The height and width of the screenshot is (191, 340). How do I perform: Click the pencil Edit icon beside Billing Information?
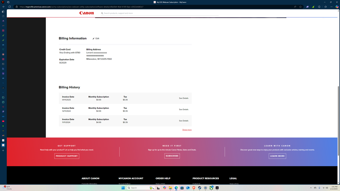[x=96, y=38]
